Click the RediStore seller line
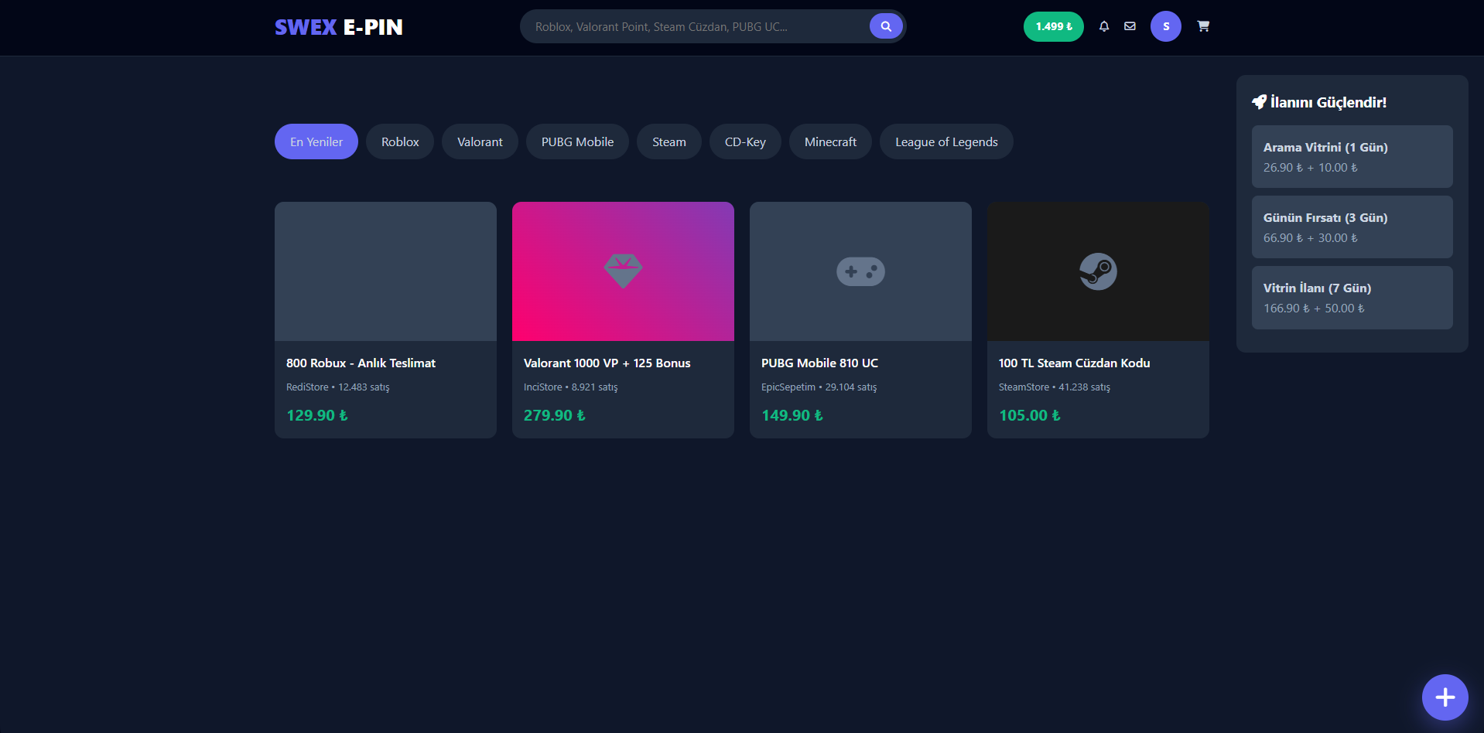1484x733 pixels. 337,387
